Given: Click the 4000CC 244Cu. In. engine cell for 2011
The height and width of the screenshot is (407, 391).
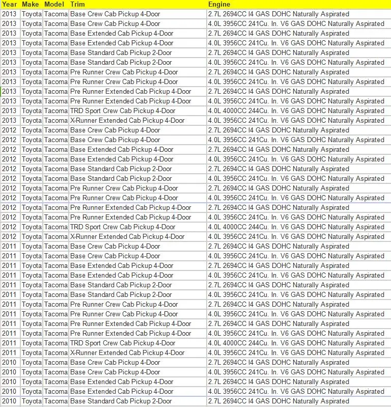Looking at the screenshot, I should click(x=299, y=343).
